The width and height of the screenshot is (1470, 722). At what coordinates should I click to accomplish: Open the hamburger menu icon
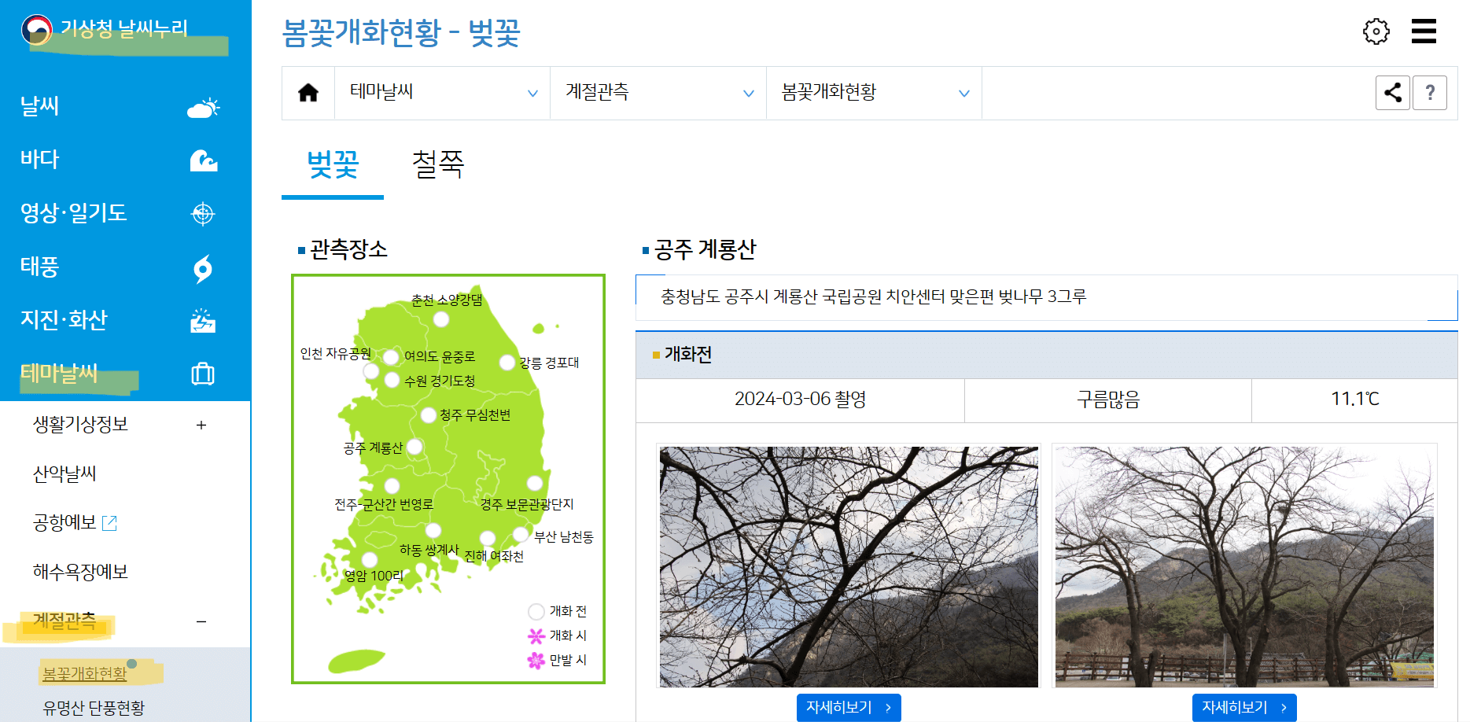point(1424,31)
